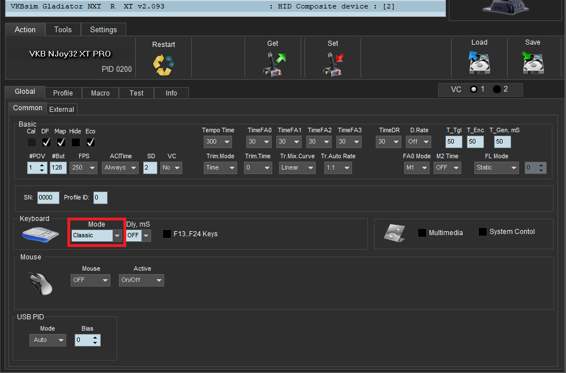Open the Keyboard Dly, mS dropdown
Image resolution: width=566 pixels, height=373 pixels.
click(x=139, y=235)
